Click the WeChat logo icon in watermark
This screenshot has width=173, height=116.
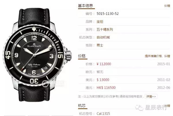(x=140, y=108)
